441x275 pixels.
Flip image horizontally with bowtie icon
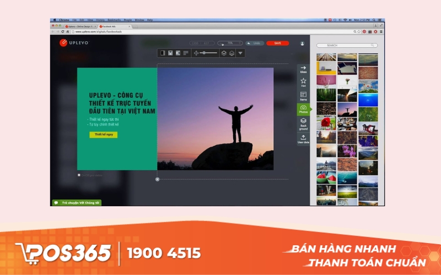pyautogui.click(x=178, y=53)
